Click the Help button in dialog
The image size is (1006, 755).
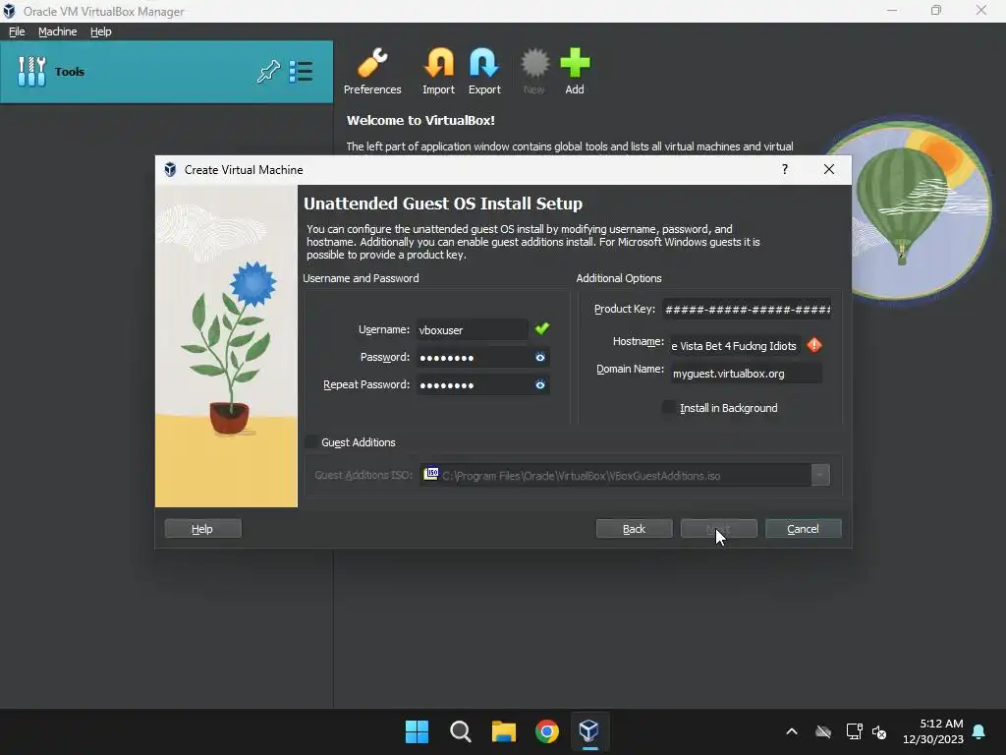coord(202,528)
